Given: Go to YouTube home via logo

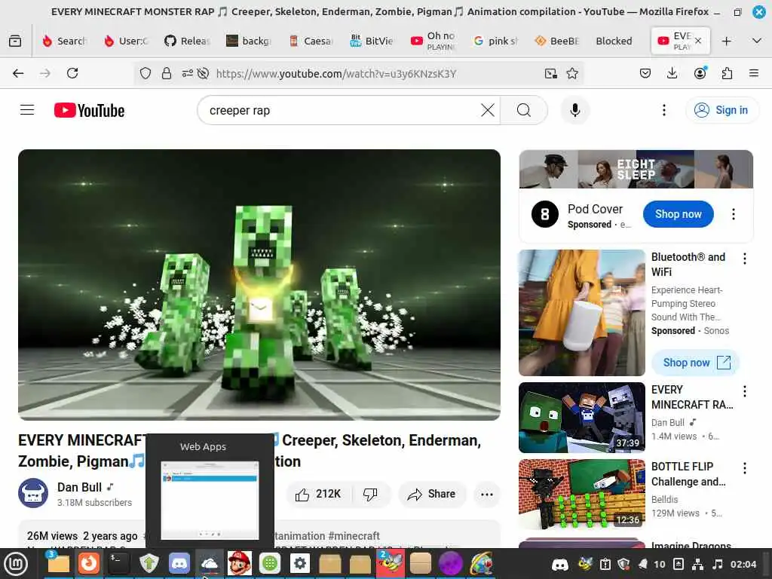Looking at the screenshot, I should click(x=89, y=110).
